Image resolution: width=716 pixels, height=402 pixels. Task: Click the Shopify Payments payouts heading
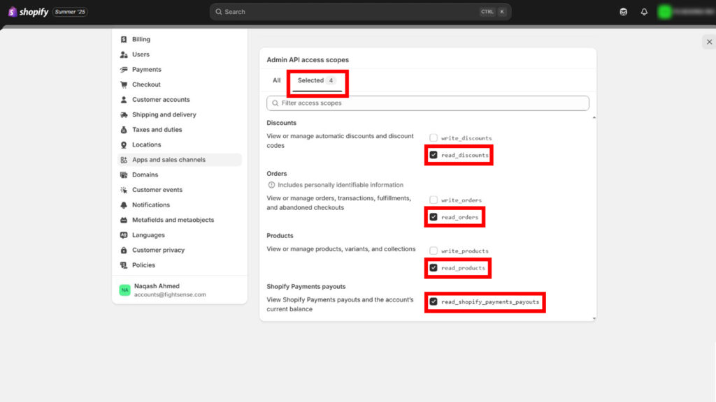coord(306,287)
